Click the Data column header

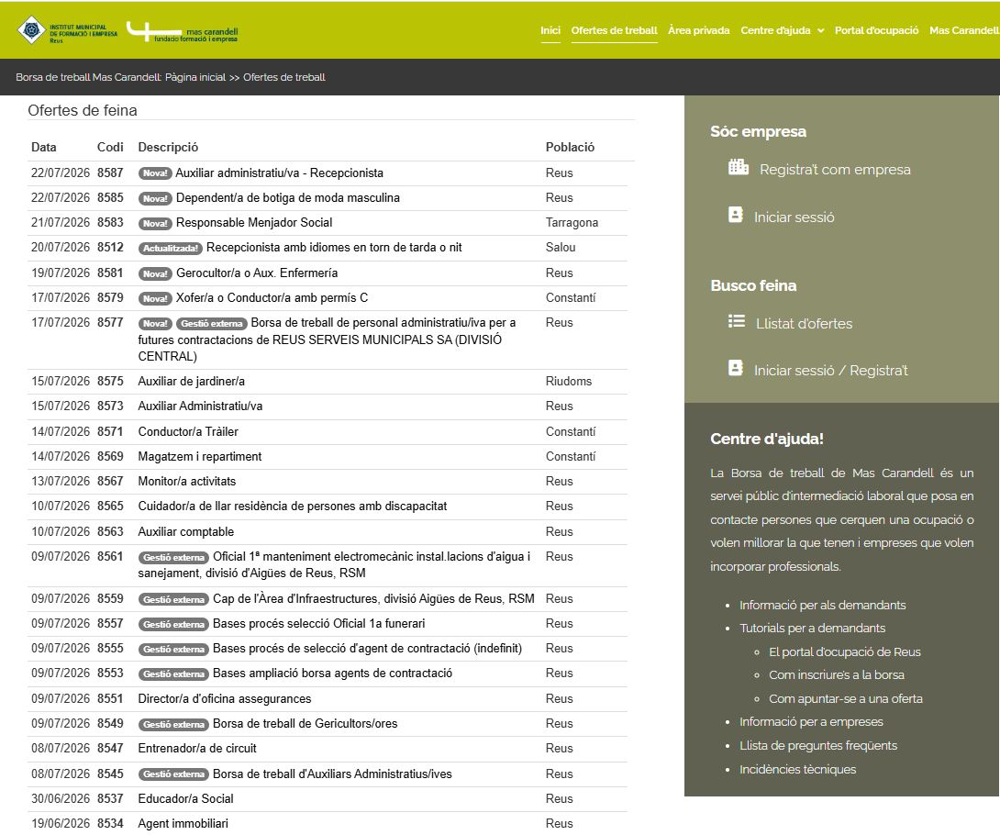(x=44, y=148)
